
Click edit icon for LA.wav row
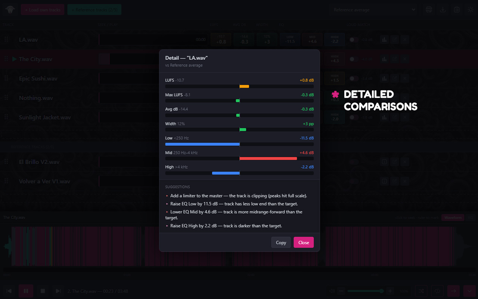click(395, 40)
